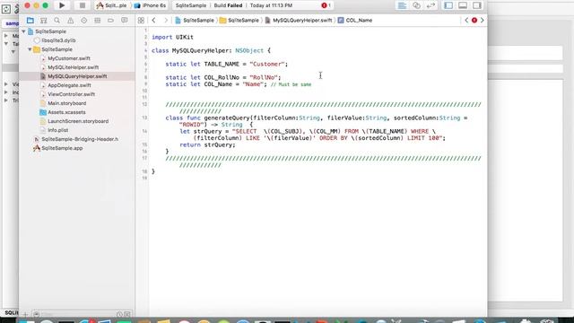Click COL_Name symbol in jump bar
The image size is (574, 323).
coord(355,21)
